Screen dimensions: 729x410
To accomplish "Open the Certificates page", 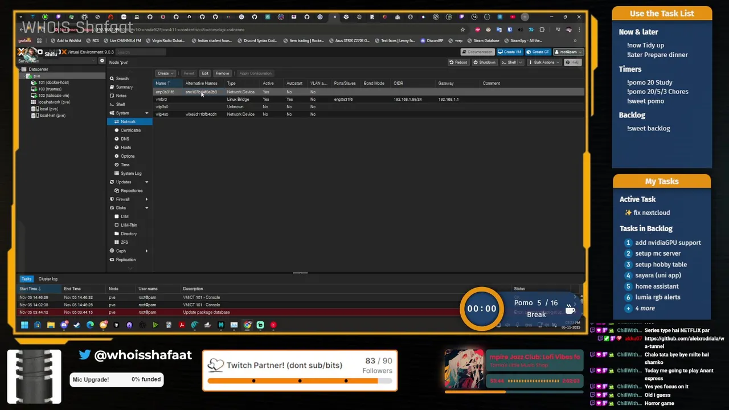I will pyautogui.click(x=130, y=130).
